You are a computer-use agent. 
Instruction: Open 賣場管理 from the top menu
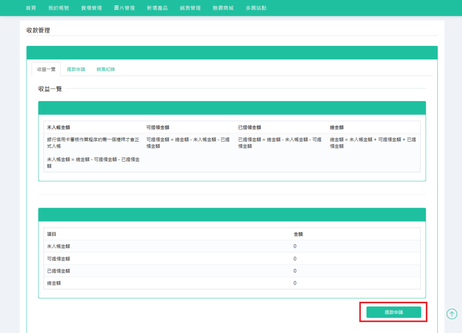click(x=92, y=8)
